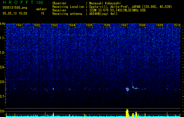Click the meteor count value 15
The height and width of the screenshot is (117, 184).
coord(42,13)
